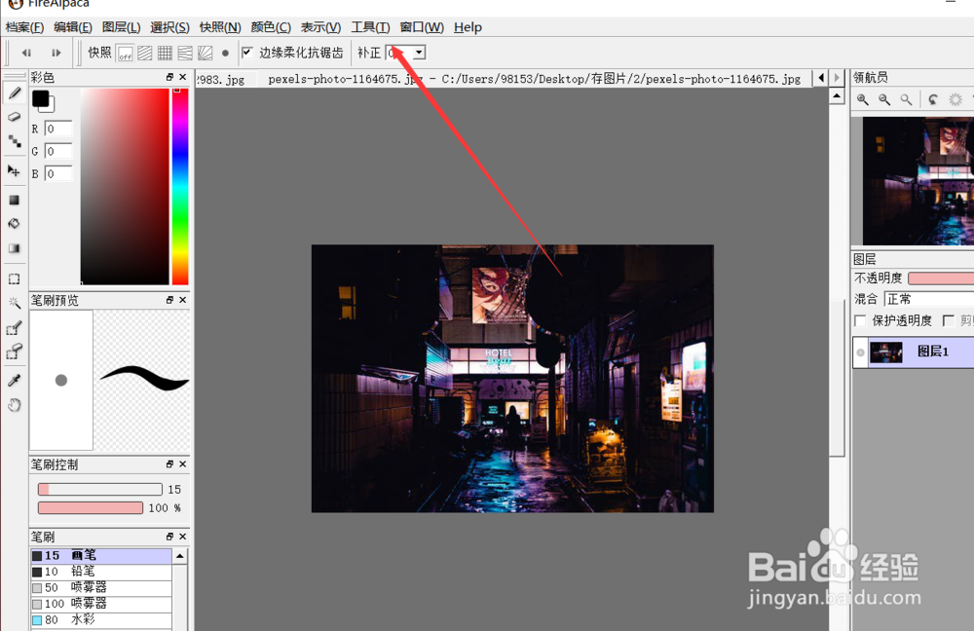Viewport: 974px width, 631px height.
Task: Open the 图层 menu
Action: [121, 27]
